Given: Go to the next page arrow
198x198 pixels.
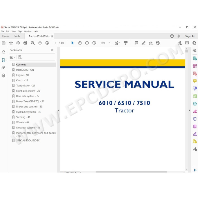Looking at the screenshot, I should click(x=47, y=43).
